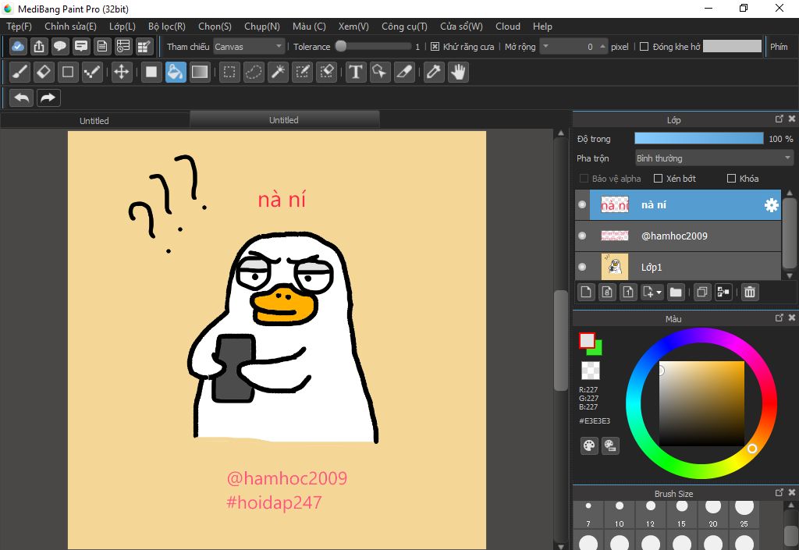Select the Hand pan tool
Screen dimensions: 799x550
click(x=459, y=72)
